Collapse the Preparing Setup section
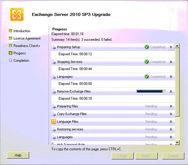Image resolution: width=188 pixels, height=165 pixels. (x=171, y=47)
